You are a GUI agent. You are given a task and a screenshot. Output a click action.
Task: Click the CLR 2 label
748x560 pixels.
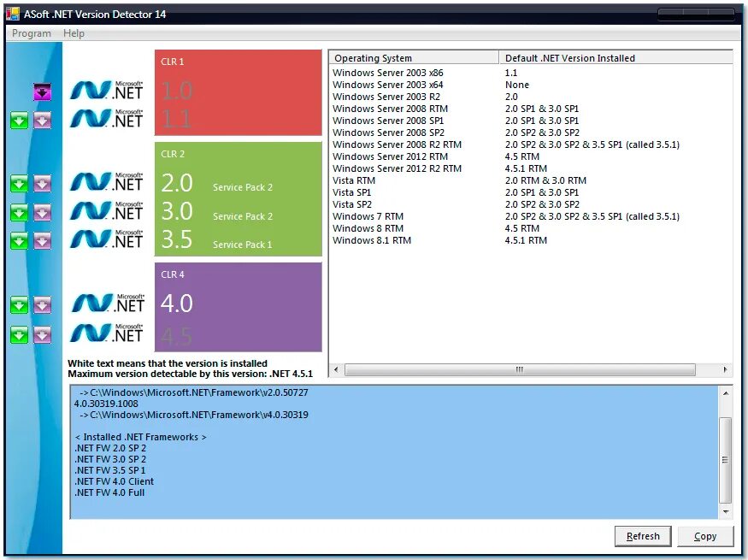pos(172,154)
